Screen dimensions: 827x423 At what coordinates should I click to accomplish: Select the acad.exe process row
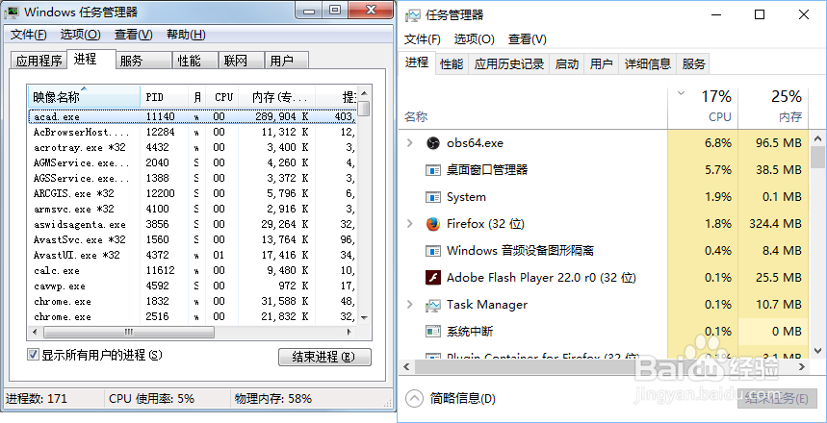pos(192,116)
